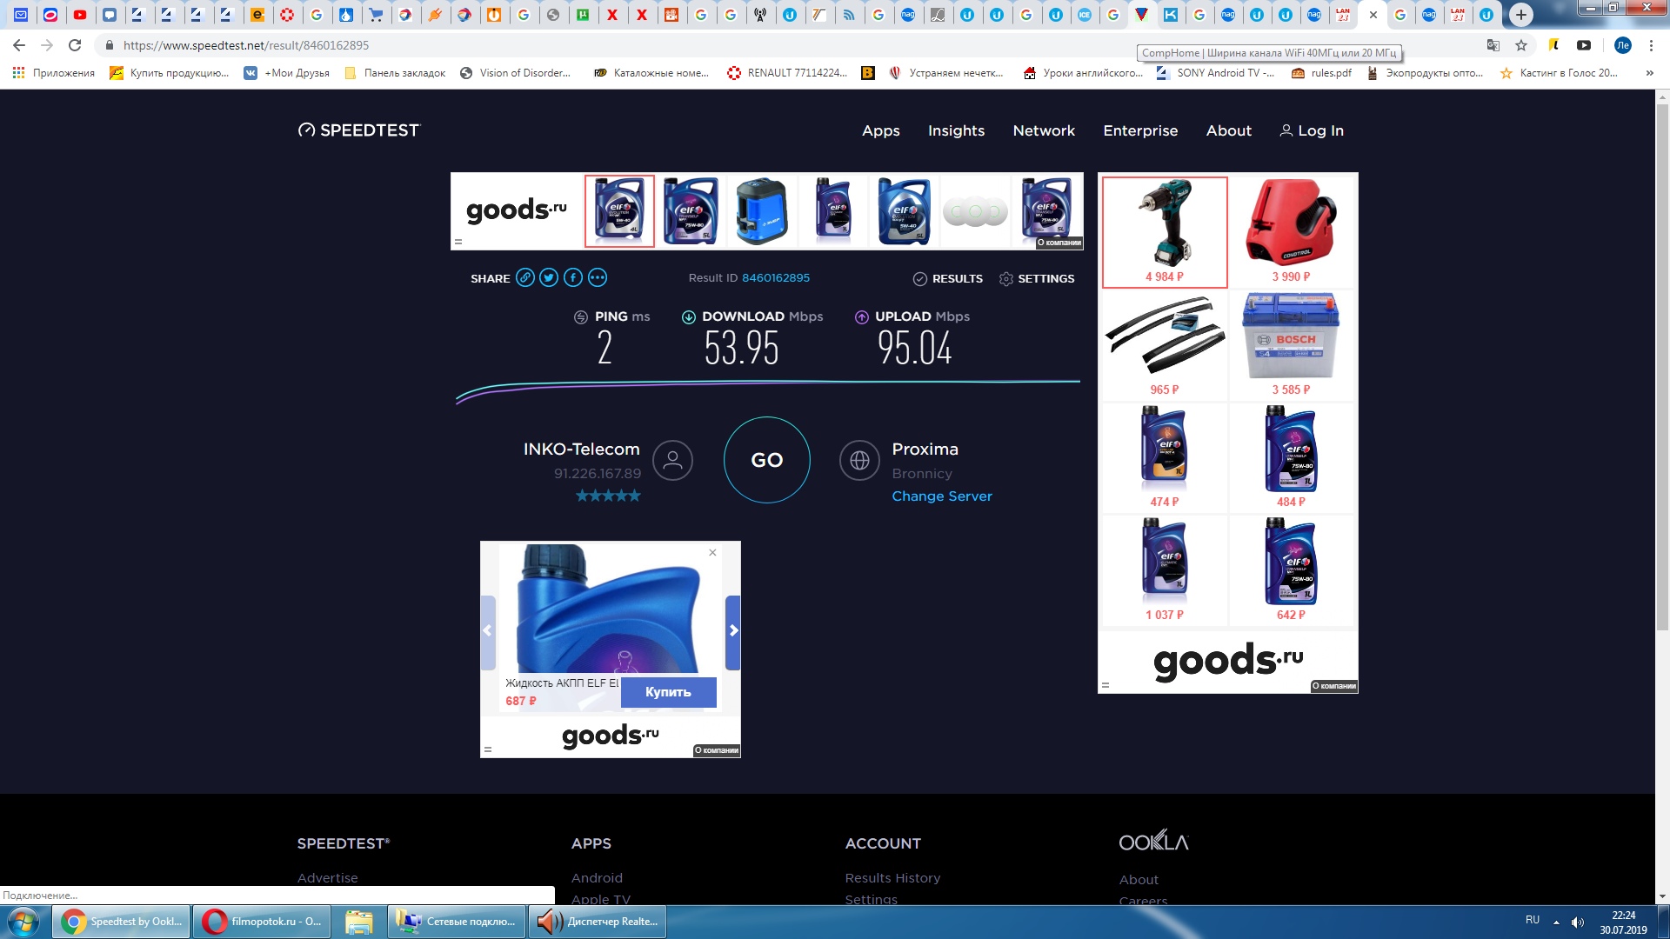Click next arrow in ad carousel

pyautogui.click(x=733, y=631)
